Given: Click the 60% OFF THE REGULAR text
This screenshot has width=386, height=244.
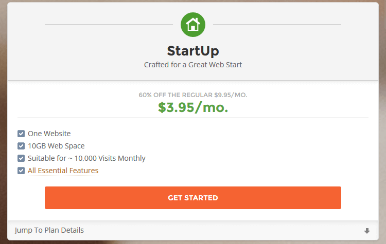Looking at the screenshot, I should [x=176, y=95].
